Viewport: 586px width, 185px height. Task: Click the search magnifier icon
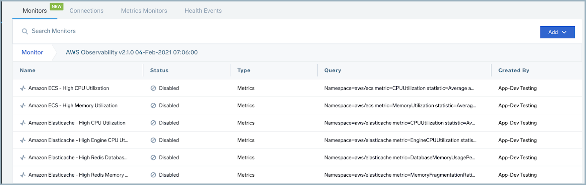25,31
